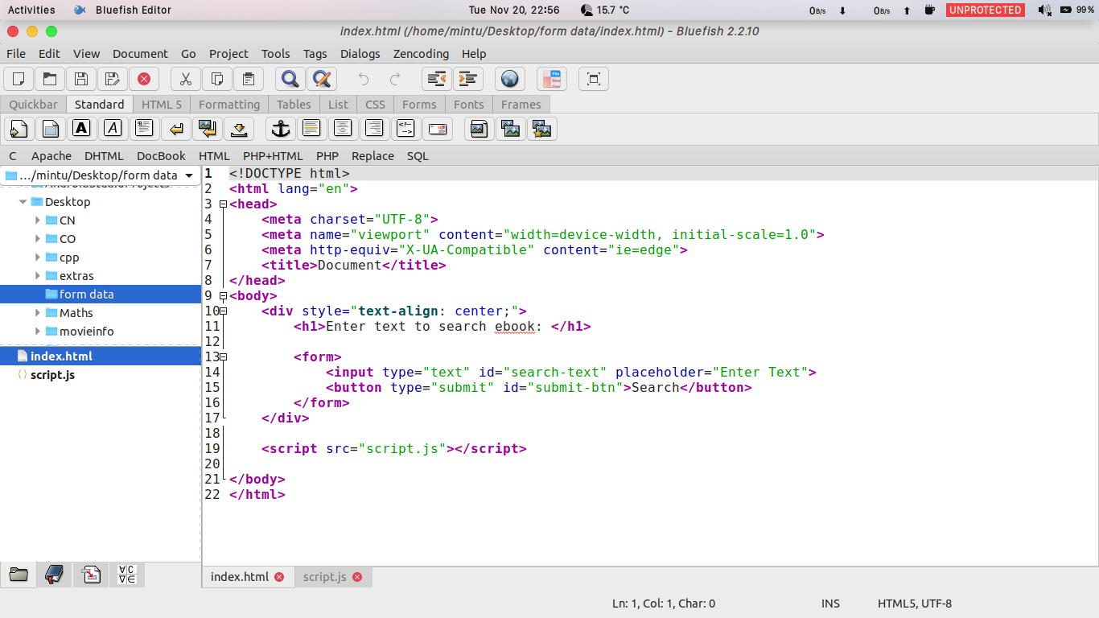Screen dimensions: 1099x618
Task: Open Find with the magnifier icon
Action: tap(290, 79)
